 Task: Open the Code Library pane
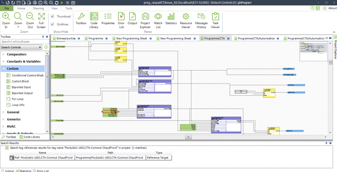94,21
